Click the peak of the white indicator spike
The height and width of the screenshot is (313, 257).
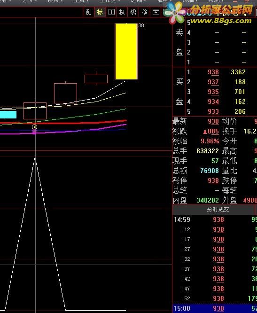point(35,157)
